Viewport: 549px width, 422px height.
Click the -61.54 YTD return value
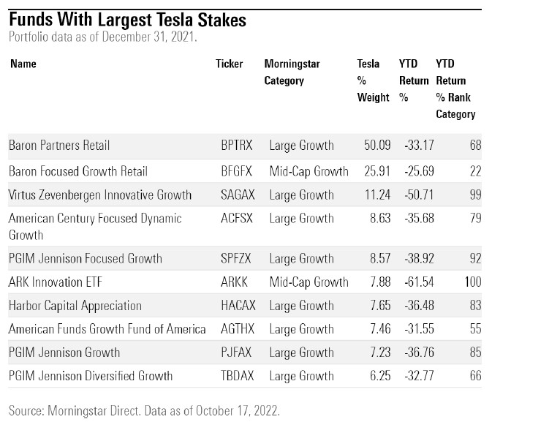[x=419, y=282]
